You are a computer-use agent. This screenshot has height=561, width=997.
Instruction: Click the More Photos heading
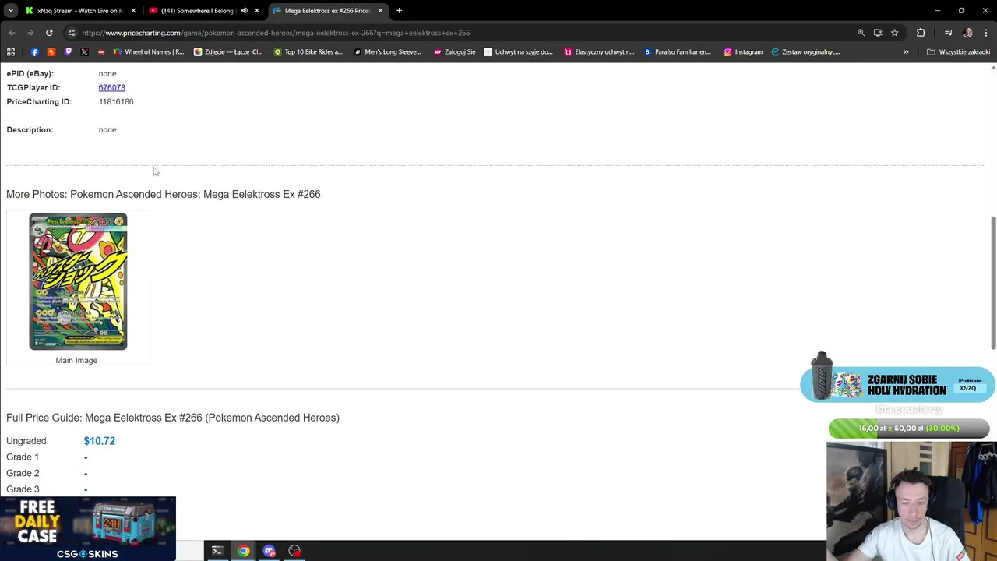163,194
